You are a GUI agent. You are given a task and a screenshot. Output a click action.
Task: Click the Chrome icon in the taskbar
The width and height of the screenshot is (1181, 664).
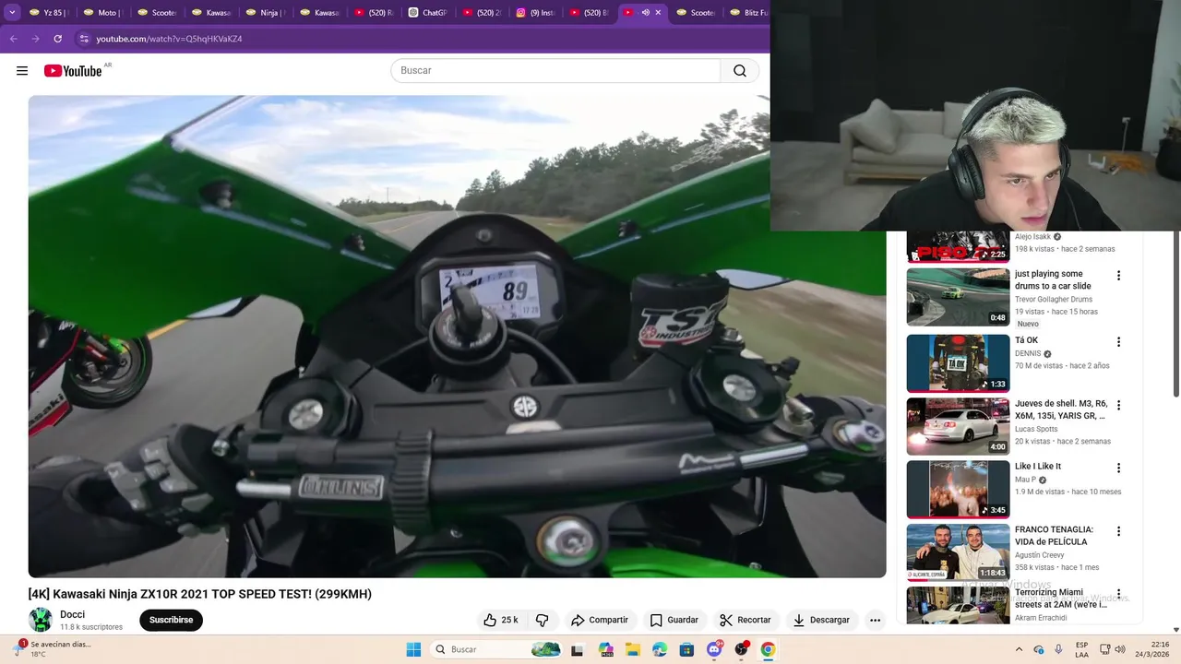[x=768, y=649]
